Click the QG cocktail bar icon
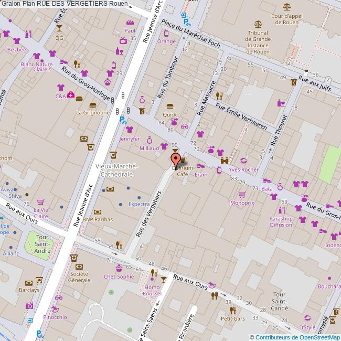The height and width of the screenshot is (341, 341). coord(59,28)
